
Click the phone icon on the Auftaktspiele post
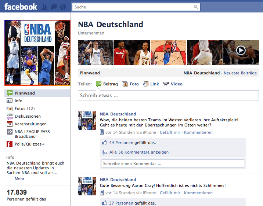point(102,132)
